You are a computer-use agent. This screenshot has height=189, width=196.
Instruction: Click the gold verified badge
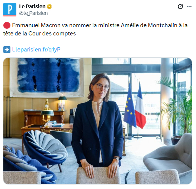coord(49,6)
